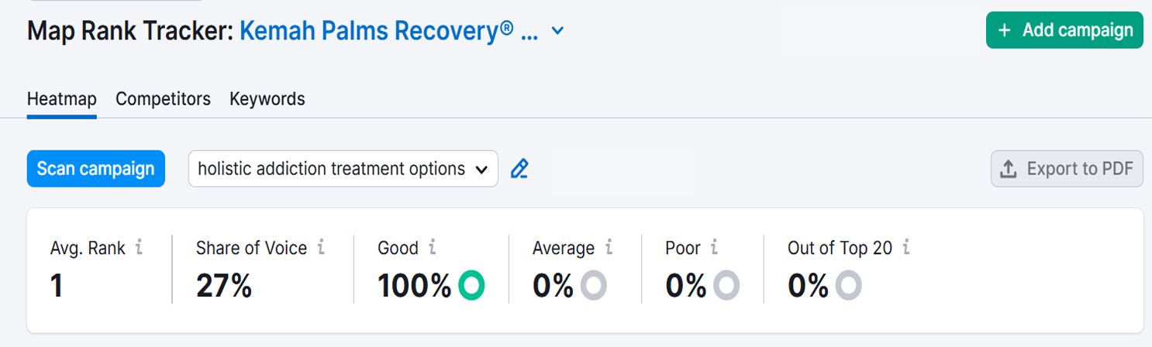This screenshot has width=1152, height=347.
Task: Click info icon next to Avg. Rank
Action: (139, 248)
